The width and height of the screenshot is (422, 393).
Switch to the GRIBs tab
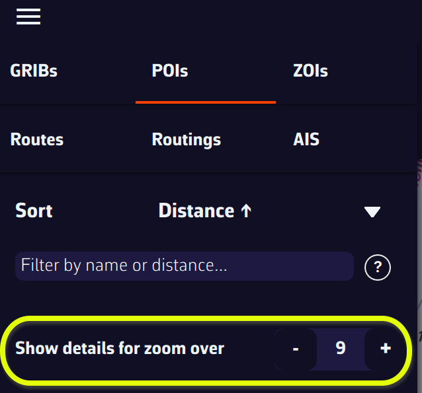pos(34,71)
